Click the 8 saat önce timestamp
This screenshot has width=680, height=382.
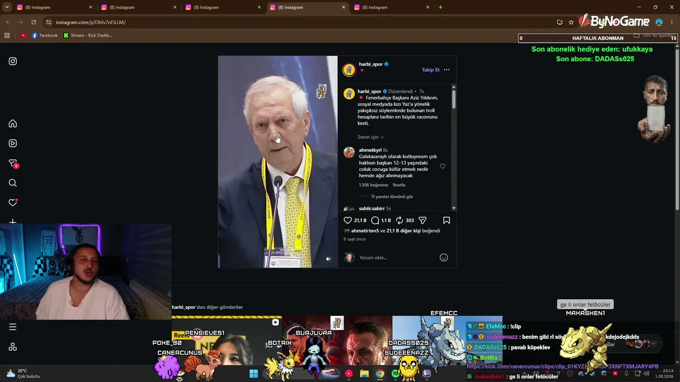click(x=354, y=239)
